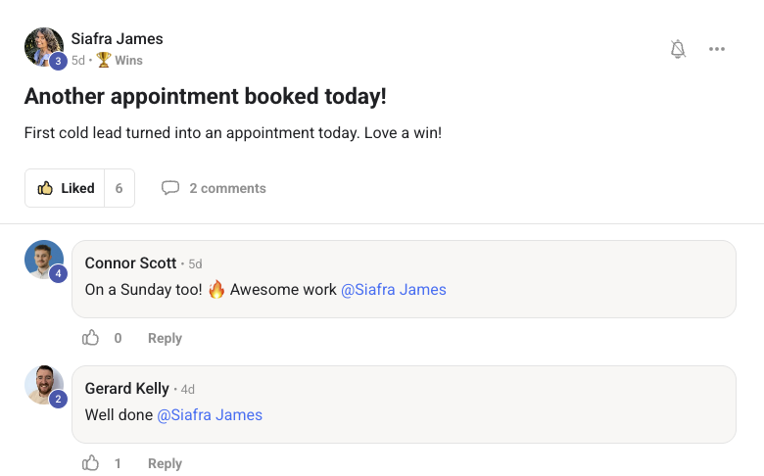
Task: Reply to Connor Scott's comment
Action: click(165, 338)
